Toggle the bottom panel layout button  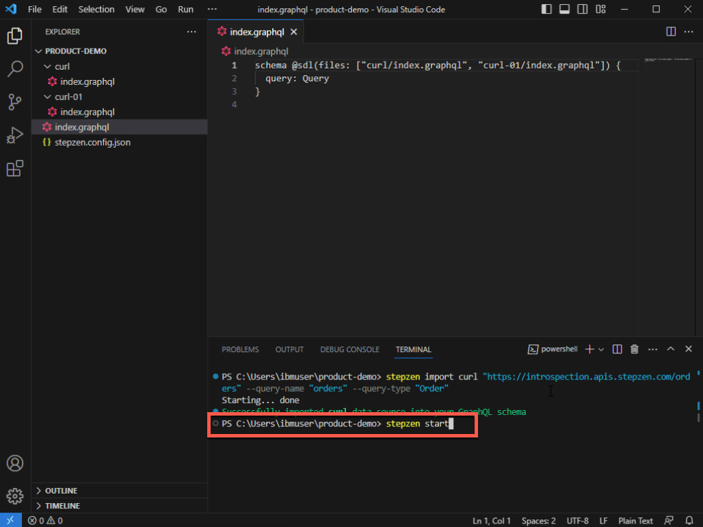pos(564,10)
